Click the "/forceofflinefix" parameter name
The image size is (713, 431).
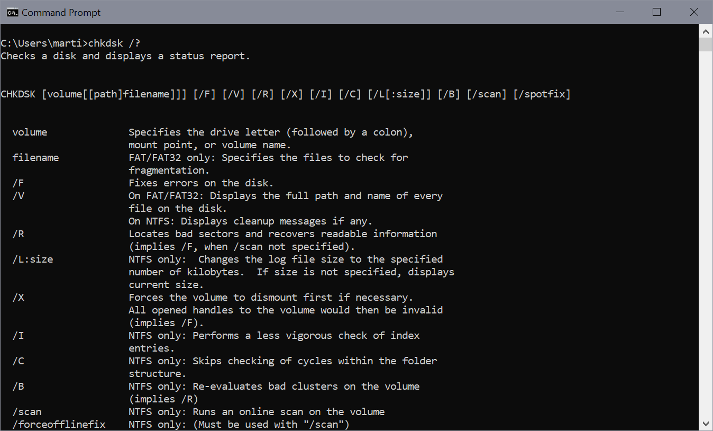tap(59, 425)
